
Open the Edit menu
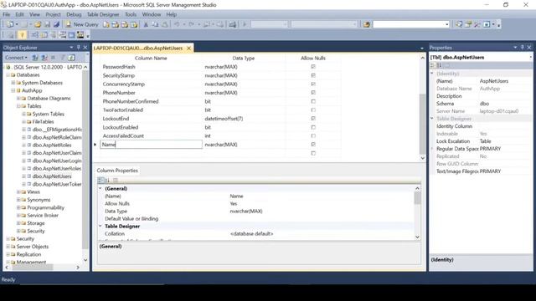tap(19, 14)
